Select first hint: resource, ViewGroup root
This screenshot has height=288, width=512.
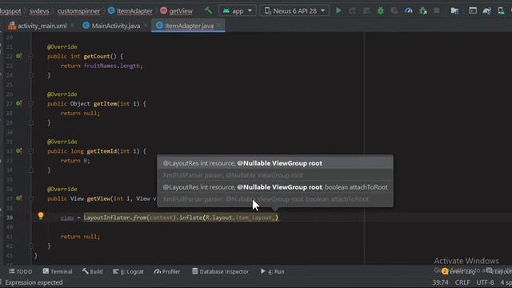click(275, 163)
